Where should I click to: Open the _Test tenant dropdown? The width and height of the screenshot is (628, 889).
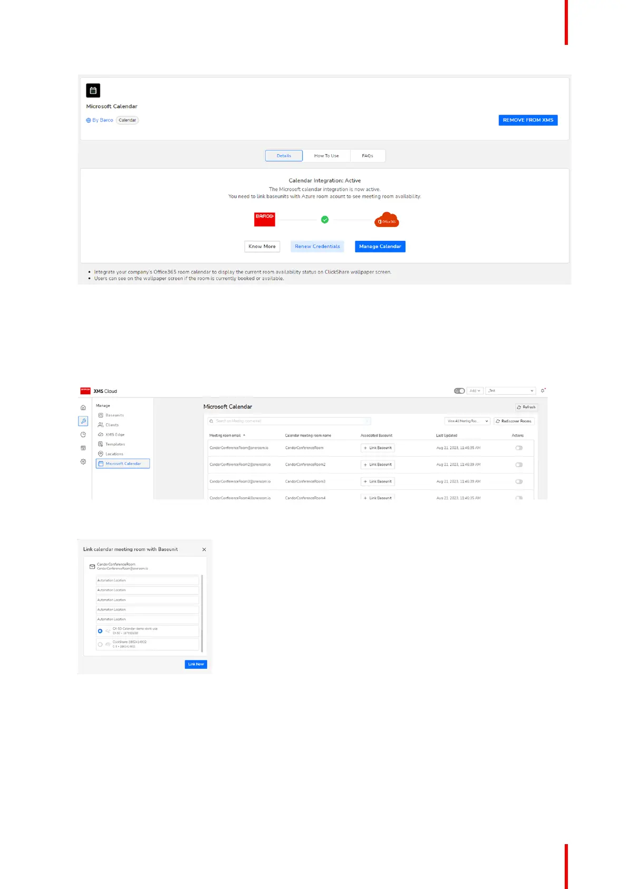[x=511, y=391]
